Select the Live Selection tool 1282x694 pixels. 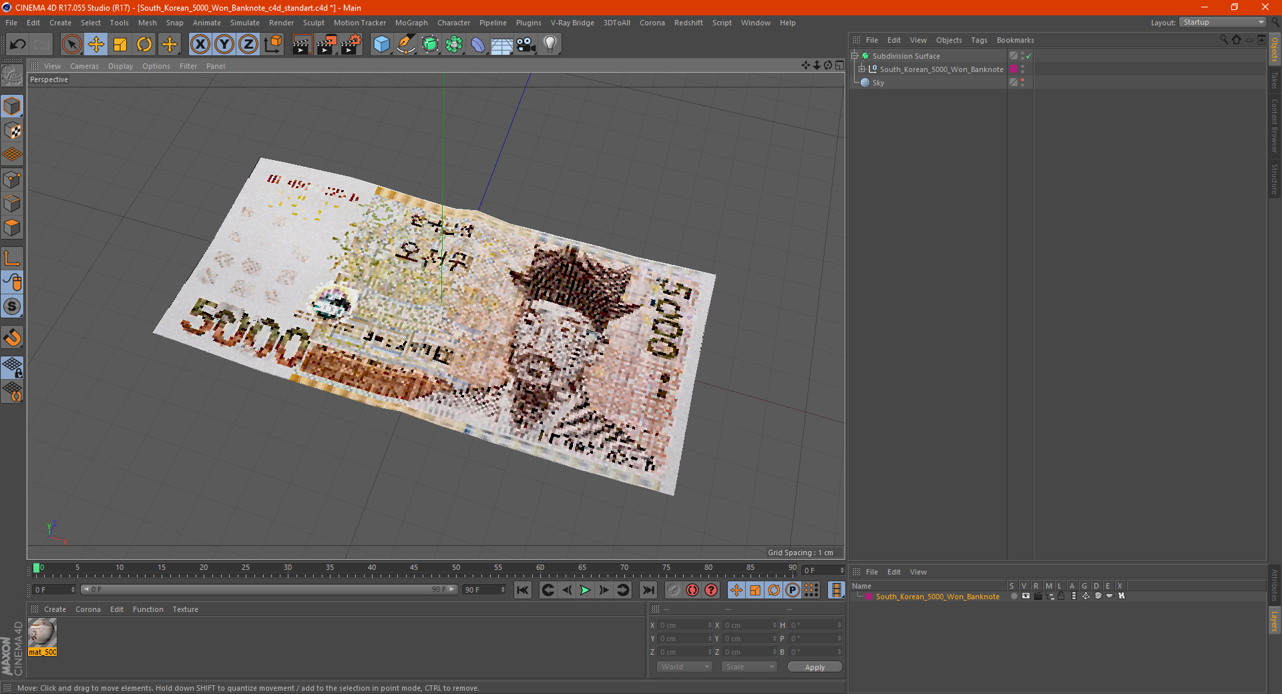(x=71, y=45)
